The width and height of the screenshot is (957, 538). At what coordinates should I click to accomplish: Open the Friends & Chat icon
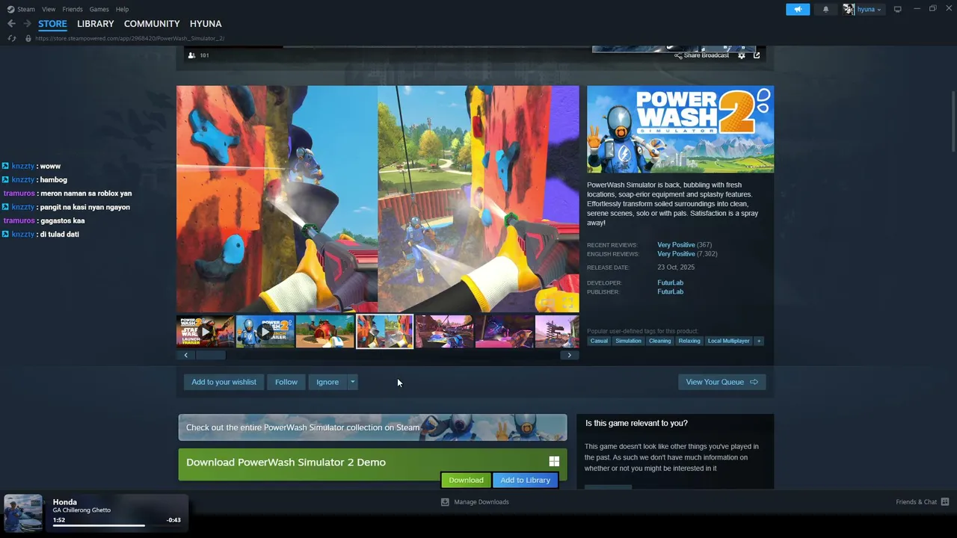coord(945,502)
